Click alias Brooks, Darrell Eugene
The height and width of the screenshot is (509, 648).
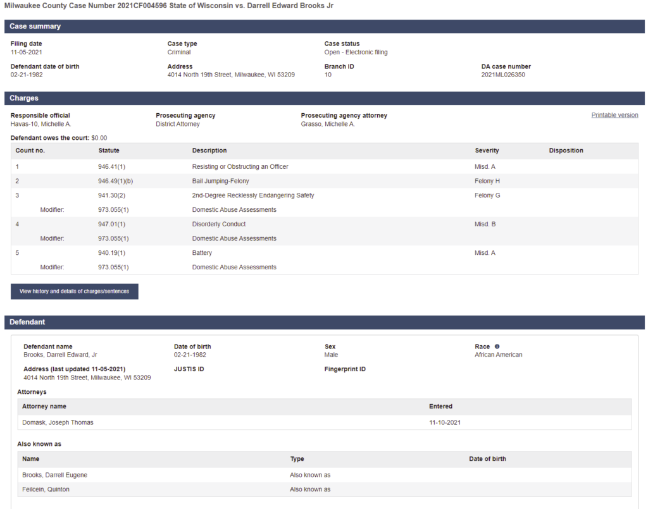(54, 475)
